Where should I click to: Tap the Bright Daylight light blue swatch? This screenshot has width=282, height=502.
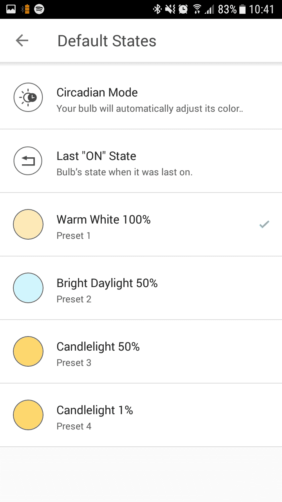coord(28,288)
